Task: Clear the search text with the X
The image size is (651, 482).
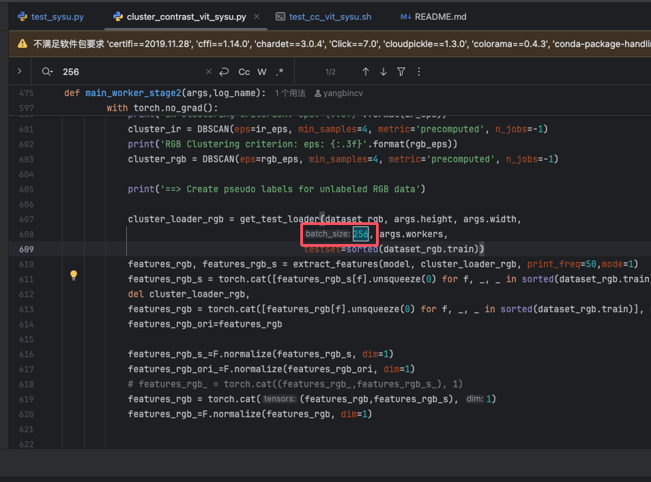Action: (x=209, y=72)
